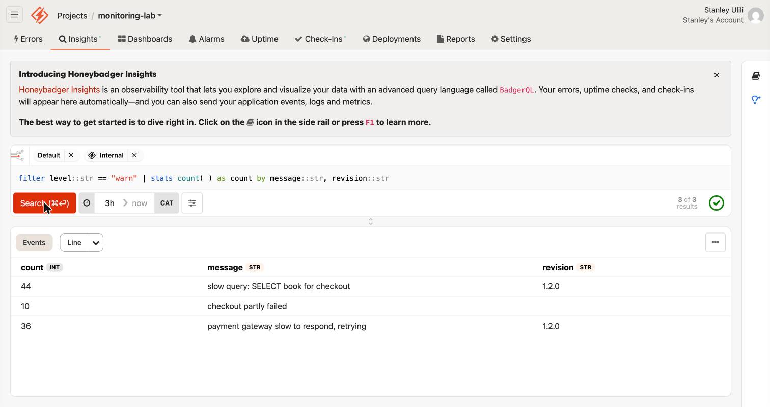Open the Reports tab
Image resolution: width=770 pixels, height=407 pixels.
(456, 39)
